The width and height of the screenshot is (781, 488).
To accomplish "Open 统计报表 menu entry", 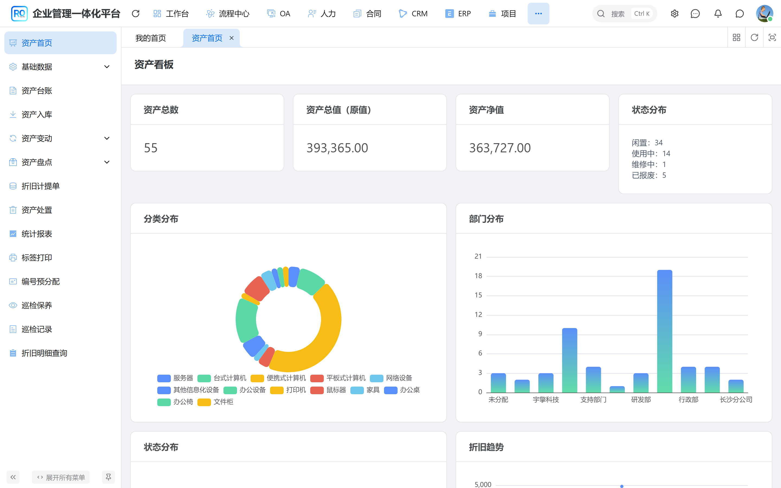I will click(60, 234).
